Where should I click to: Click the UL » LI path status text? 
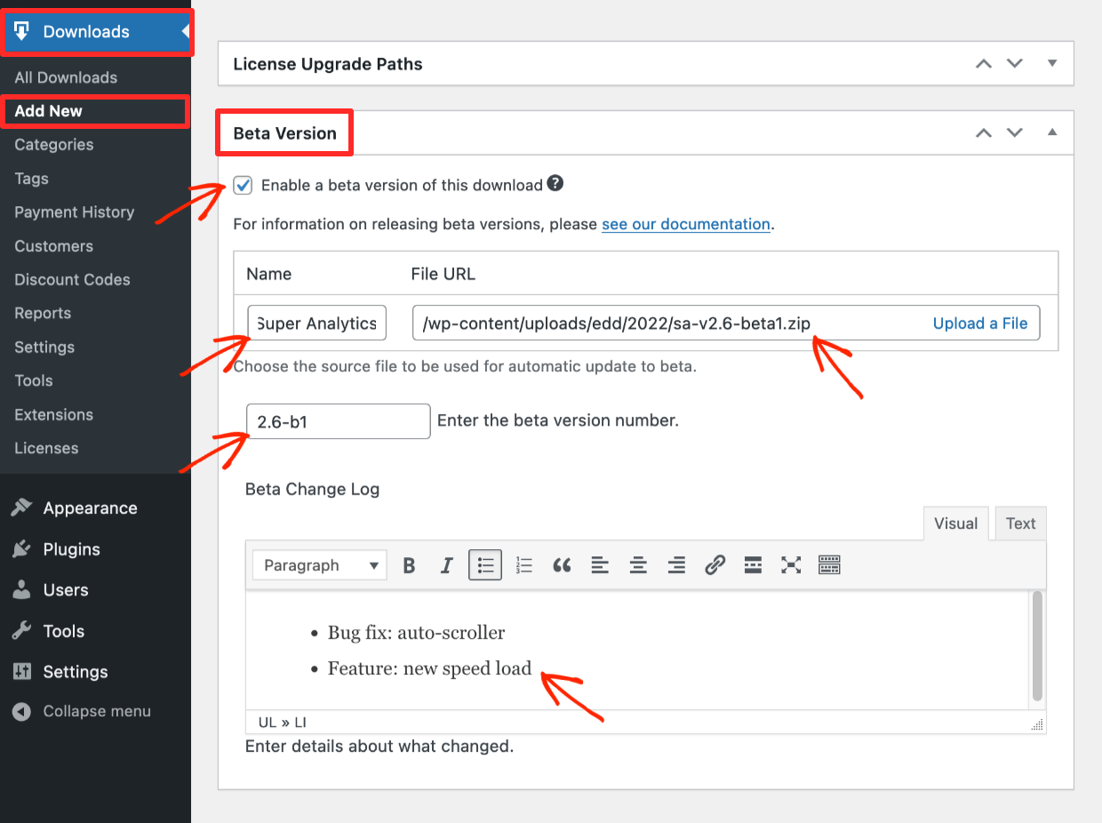click(283, 723)
